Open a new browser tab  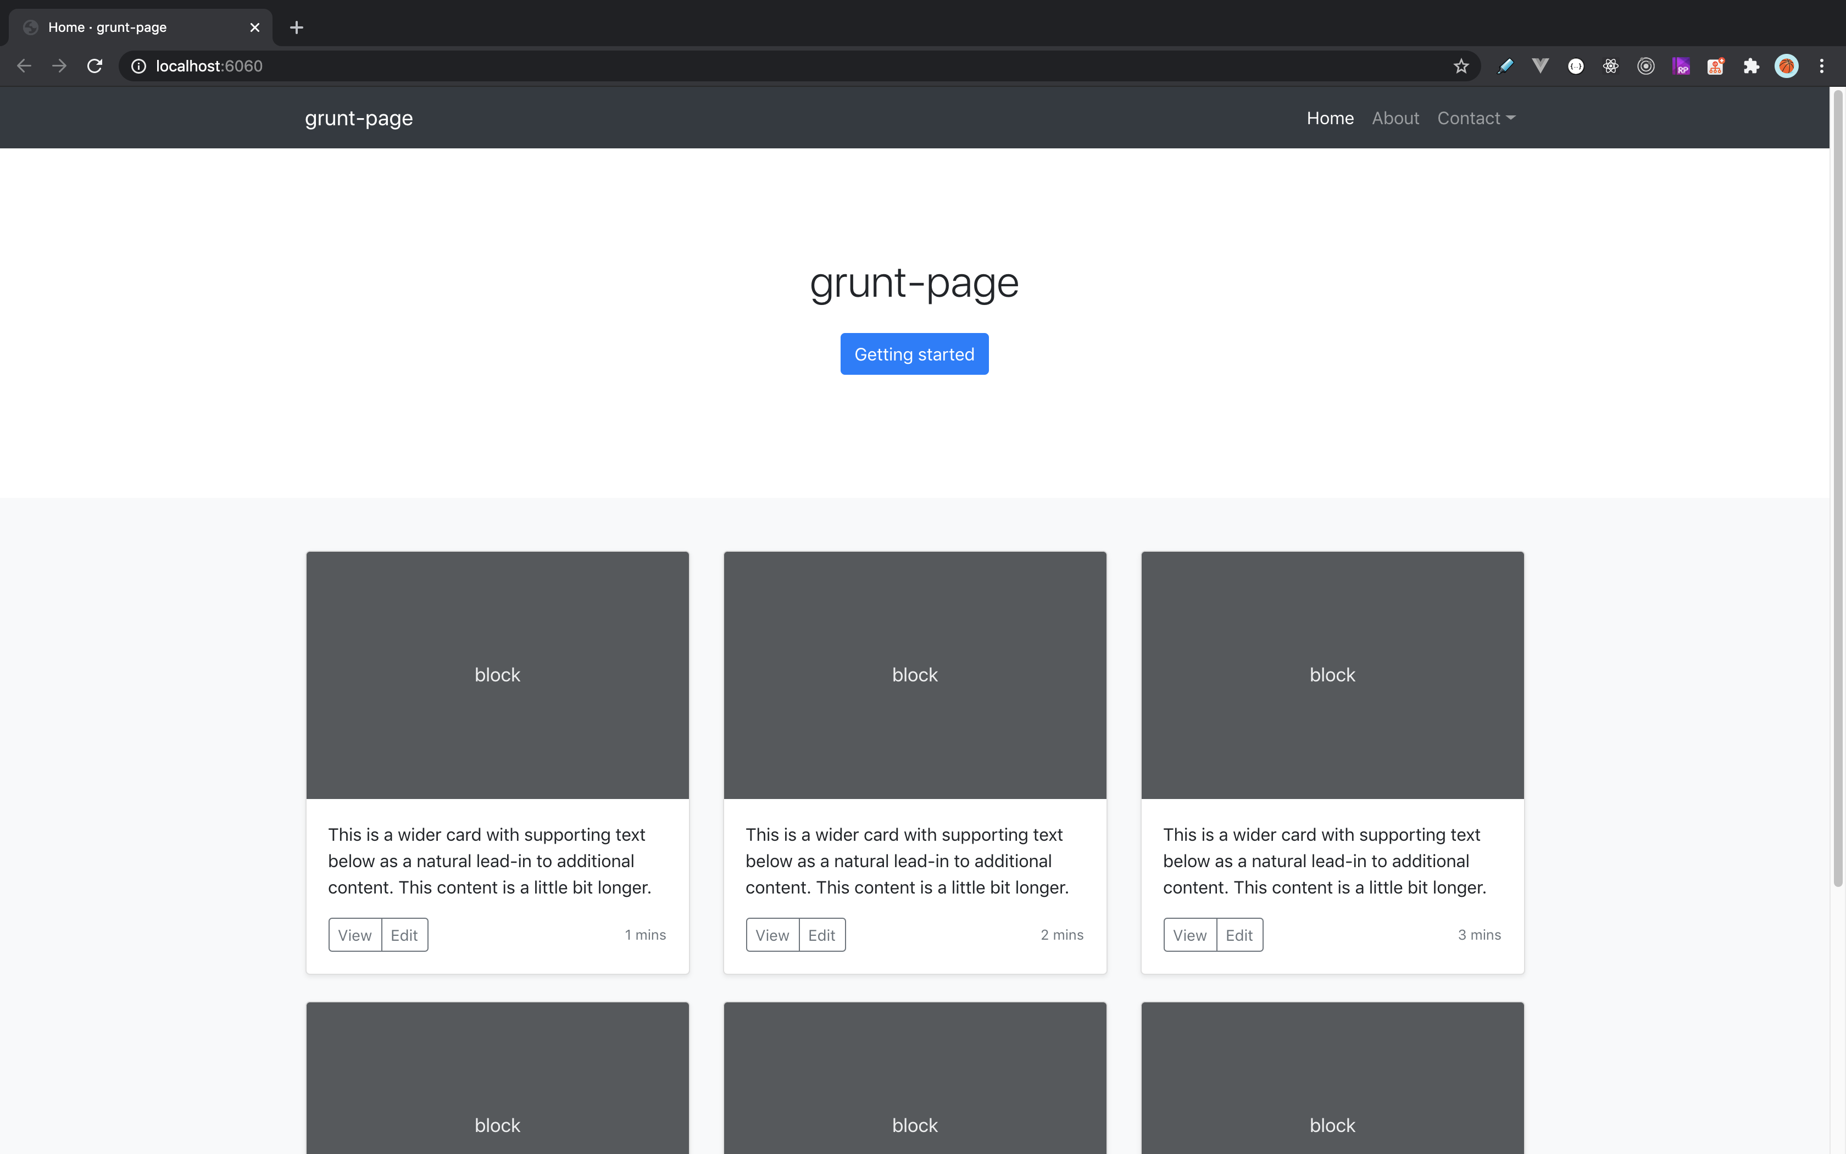point(297,27)
